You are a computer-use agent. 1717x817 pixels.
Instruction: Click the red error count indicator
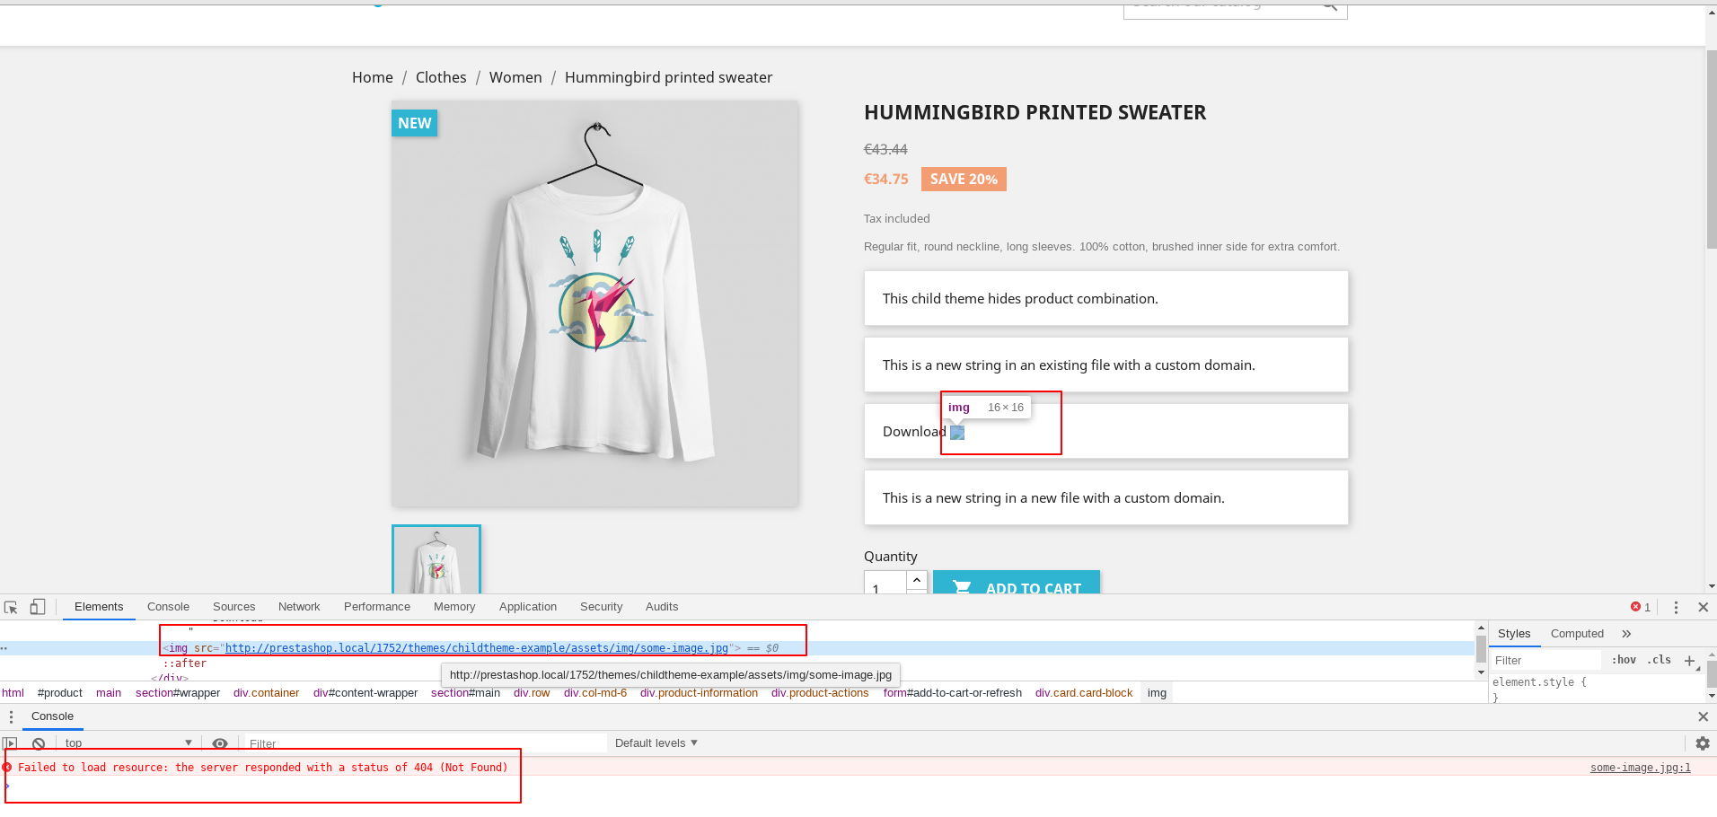pos(1641,608)
